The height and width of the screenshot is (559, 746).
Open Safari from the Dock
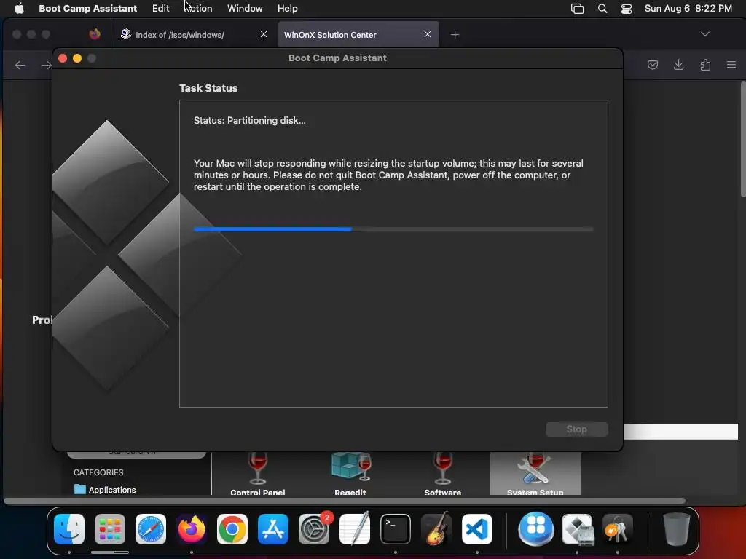point(151,529)
